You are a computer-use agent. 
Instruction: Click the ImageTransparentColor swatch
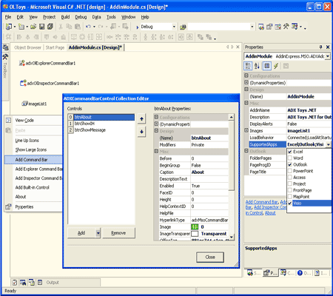pos(195,234)
